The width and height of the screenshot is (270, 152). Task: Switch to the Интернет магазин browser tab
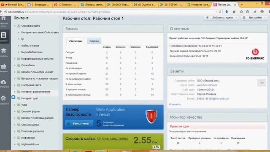(x=198, y=5)
